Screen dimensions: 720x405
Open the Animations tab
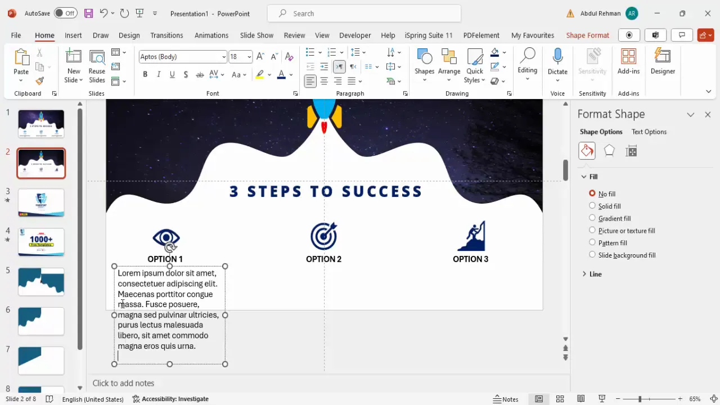(x=211, y=35)
